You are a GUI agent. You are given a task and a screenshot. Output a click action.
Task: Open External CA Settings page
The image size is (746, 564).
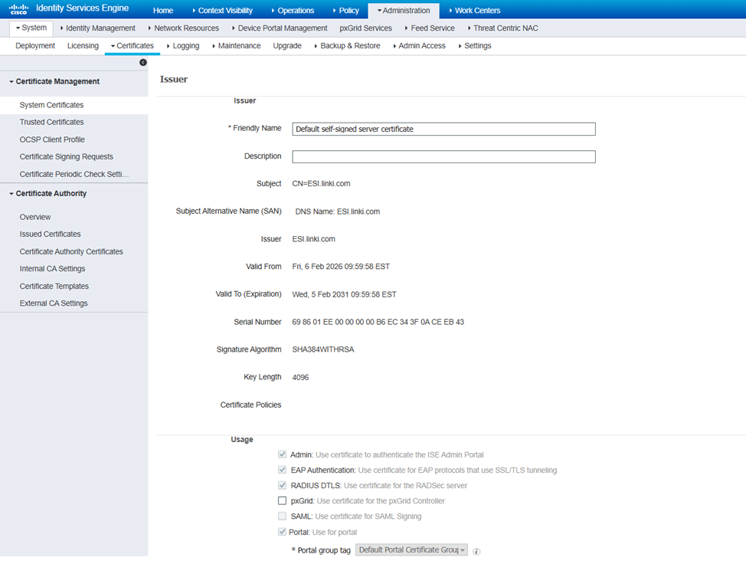click(x=54, y=303)
